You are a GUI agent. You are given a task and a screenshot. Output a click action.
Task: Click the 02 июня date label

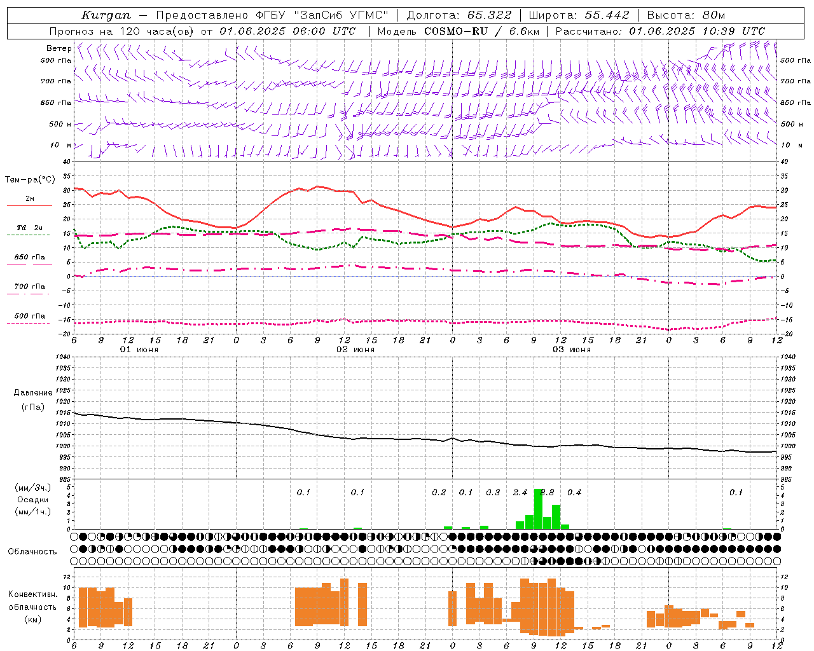point(355,350)
